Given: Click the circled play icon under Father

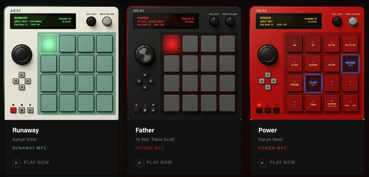Looking at the screenshot, I should (140, 162).
